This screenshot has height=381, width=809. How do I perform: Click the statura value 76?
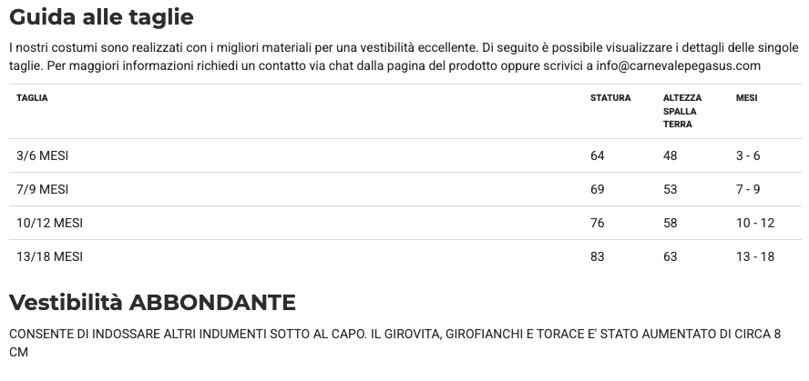pyautogui.click(x=598, y=223)
